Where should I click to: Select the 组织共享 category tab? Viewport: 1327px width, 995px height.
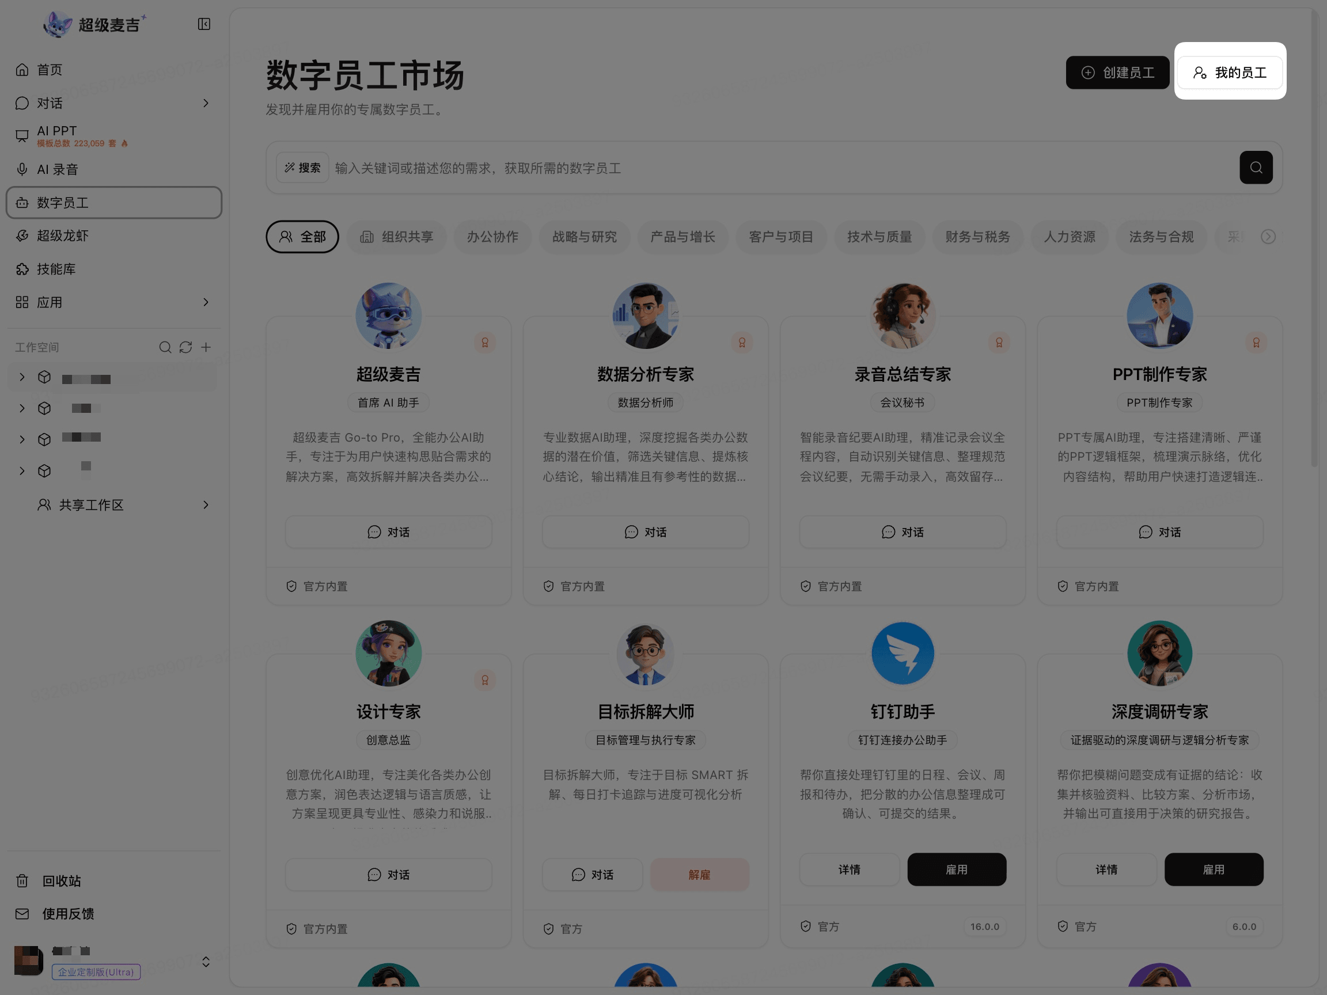396,237
